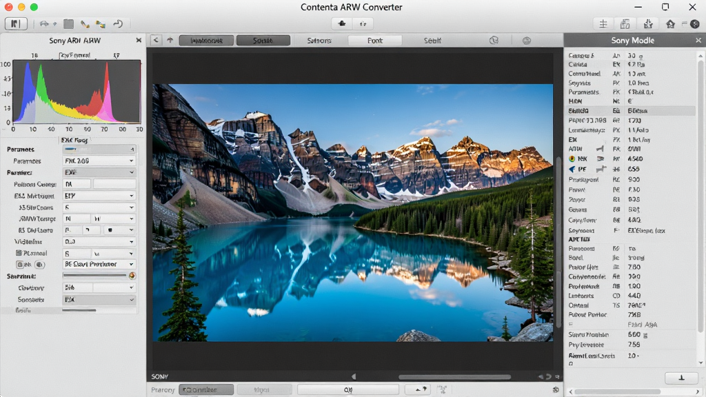Click the 4:540 value in NK row
The height and width of the screenshot is (397, 706).
coord(635,159)
